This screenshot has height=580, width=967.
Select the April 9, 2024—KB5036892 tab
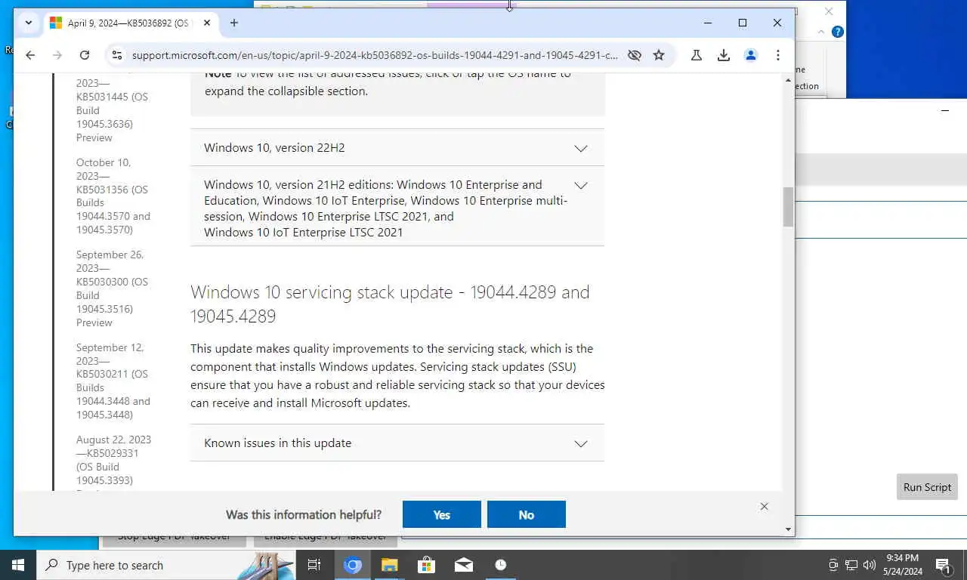(130, 23)
